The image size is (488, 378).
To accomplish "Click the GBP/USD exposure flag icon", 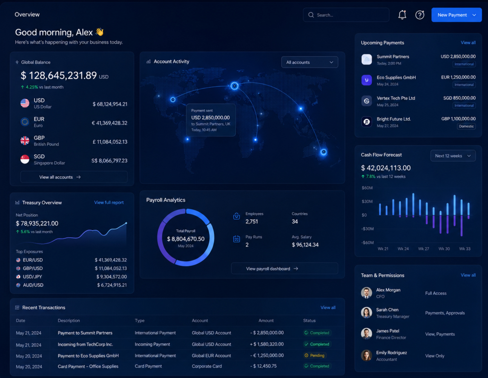I will point(18,268).
